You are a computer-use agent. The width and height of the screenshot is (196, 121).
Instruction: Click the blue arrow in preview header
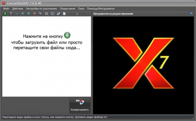pos(191,14)
